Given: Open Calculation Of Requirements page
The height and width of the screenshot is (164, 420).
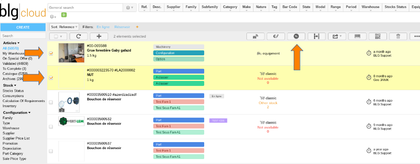Looking at the screenshot, I should coord(24,101).
